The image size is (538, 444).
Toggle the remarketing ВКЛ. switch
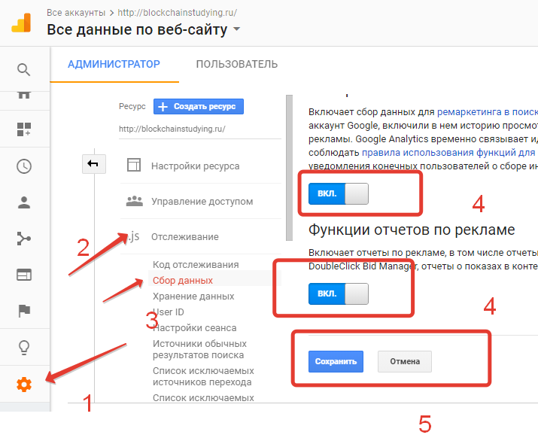[338, 194]
